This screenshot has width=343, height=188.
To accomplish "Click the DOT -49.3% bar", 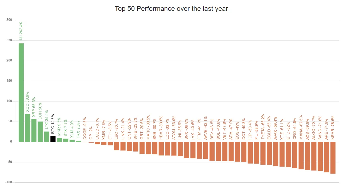I will point(244,152).
